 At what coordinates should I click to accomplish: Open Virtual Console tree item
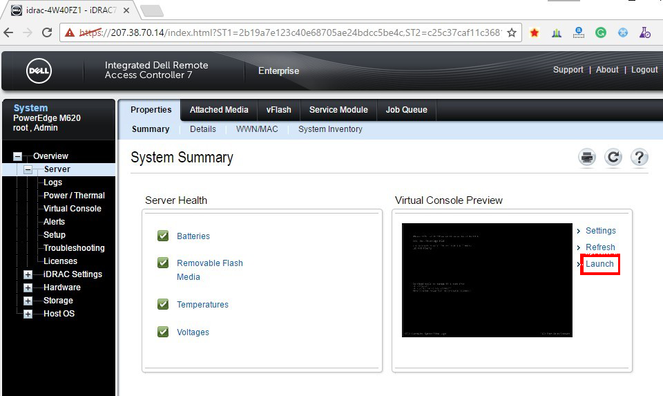click(73, 209)
